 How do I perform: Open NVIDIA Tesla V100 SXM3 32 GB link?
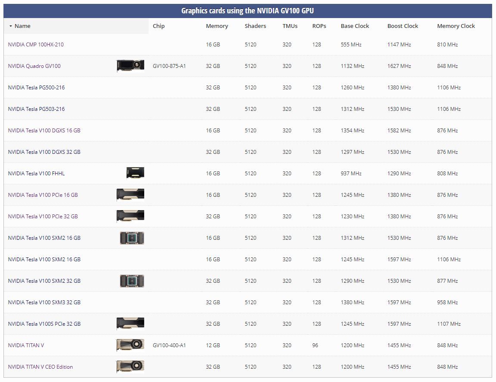click(44, 302)
